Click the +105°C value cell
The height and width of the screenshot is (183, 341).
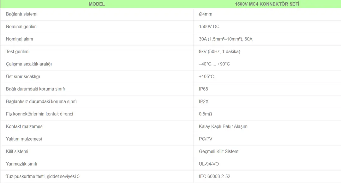[x=206, y=76]
